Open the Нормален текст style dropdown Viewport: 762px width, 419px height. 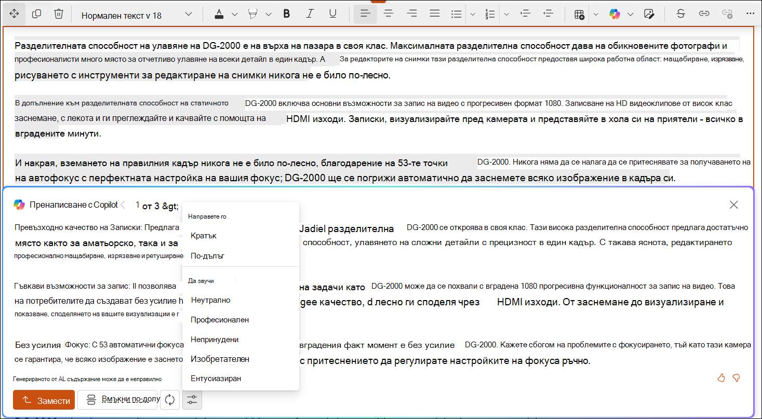point(137,15)
